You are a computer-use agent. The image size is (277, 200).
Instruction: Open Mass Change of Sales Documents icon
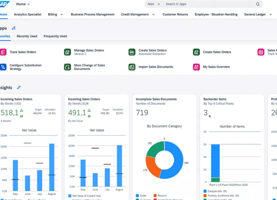[67, 67]
